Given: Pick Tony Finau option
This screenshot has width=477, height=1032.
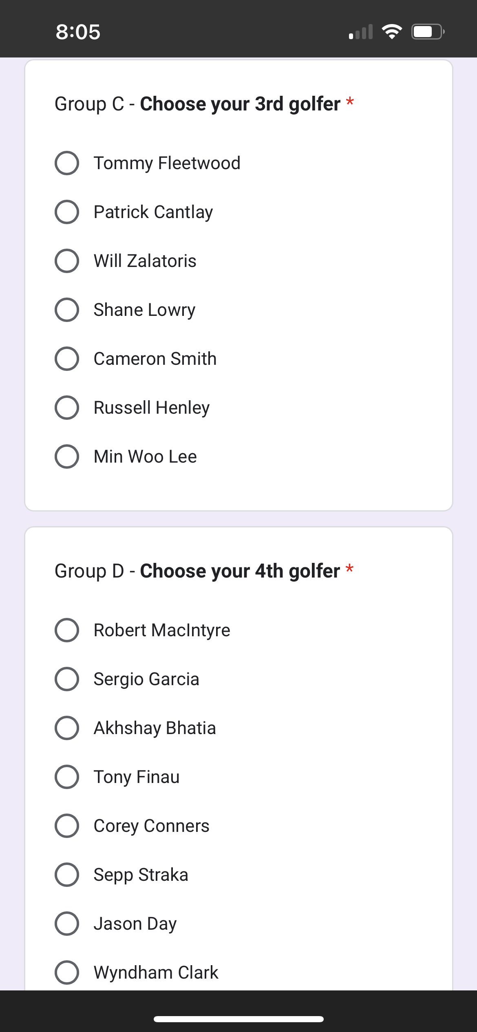Looking at the screenshot, I should tap(67, 777).
